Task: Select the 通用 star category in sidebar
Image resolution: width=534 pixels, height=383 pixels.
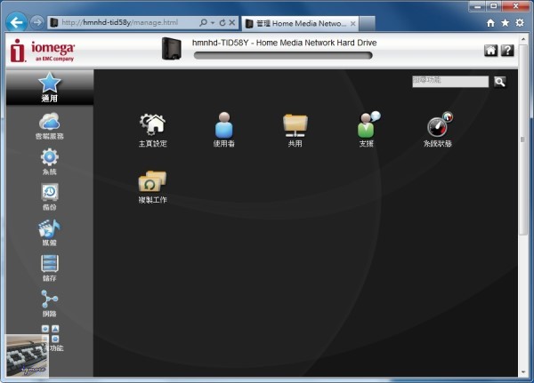Action: [50, 87]
